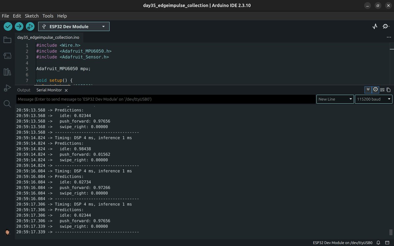Click the 20:59:14.824 'push_forward: 0.01562' line
Screen dimensions: 394x246
(x=63, y=154)
